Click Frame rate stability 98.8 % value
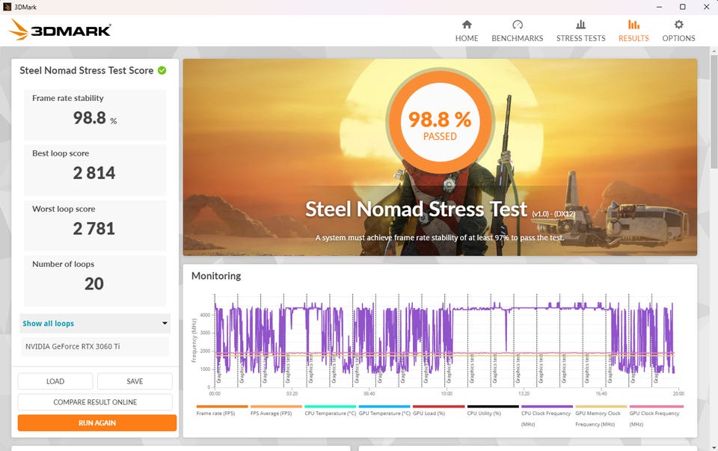This screenshot has width=718, height=451. [95, 118]
